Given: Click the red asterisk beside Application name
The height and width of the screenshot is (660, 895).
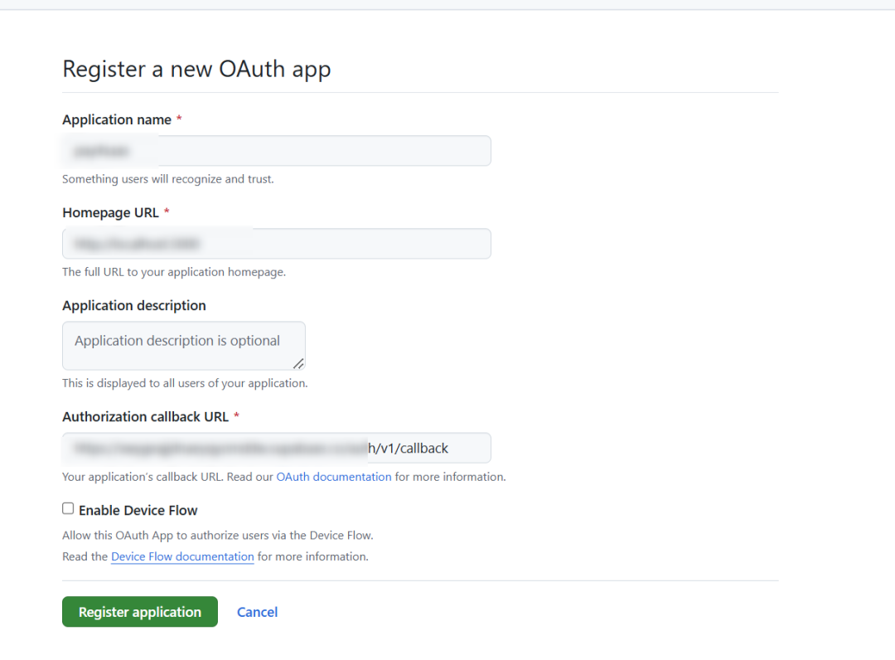Looking at the screenshot, I should [x=179, y=119].
